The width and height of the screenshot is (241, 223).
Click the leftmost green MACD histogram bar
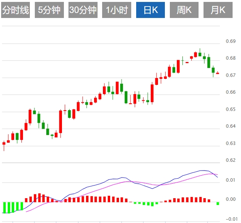click(4, 207)
